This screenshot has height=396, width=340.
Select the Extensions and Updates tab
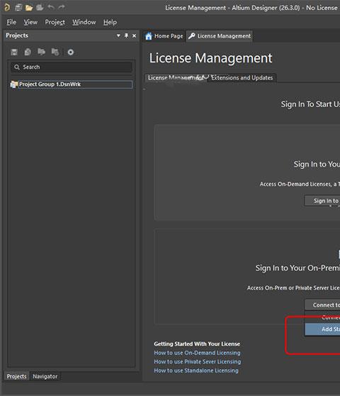(242, 78)
